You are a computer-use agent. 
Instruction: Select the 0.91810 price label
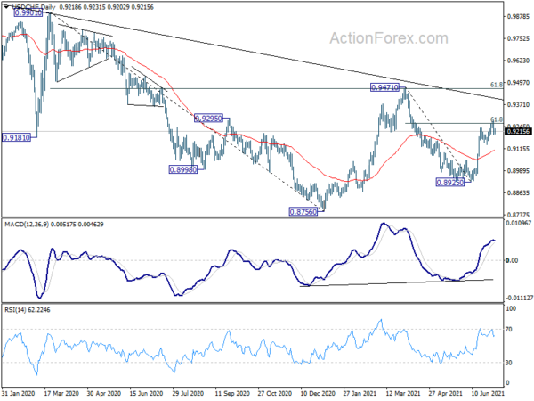coord(16,138)
